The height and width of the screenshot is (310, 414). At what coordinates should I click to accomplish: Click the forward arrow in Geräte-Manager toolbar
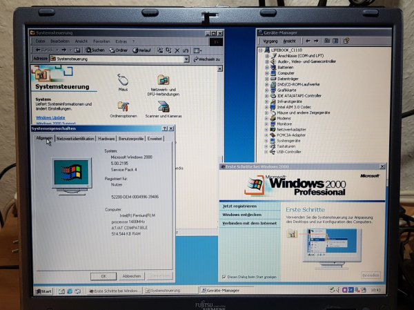click(316, 41)
